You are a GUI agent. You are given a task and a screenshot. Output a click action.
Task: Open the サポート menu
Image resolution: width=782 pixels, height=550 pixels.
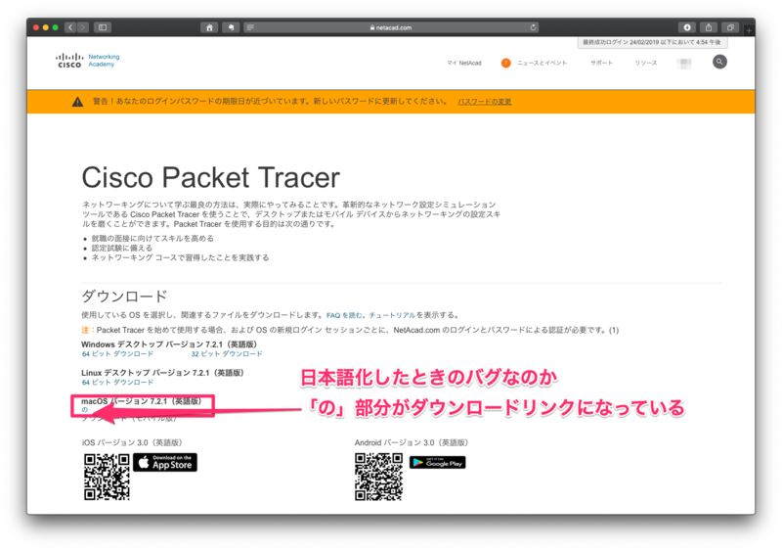601,64
